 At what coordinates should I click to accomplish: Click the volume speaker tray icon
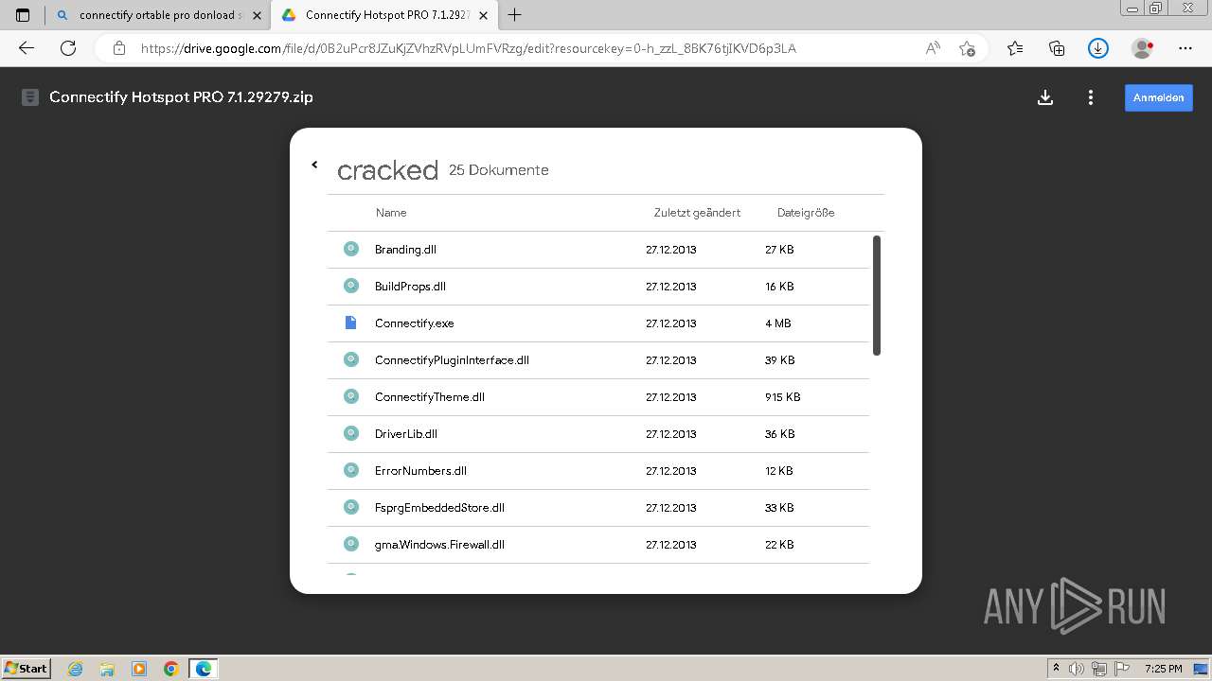[x=1076, y=669]
